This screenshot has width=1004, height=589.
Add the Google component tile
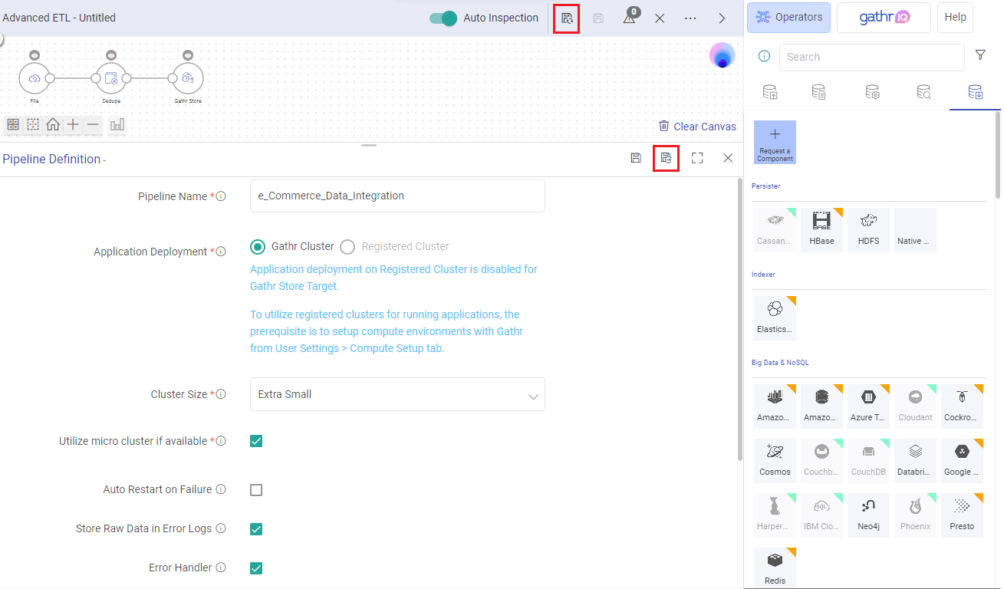(x=962, y=460)
